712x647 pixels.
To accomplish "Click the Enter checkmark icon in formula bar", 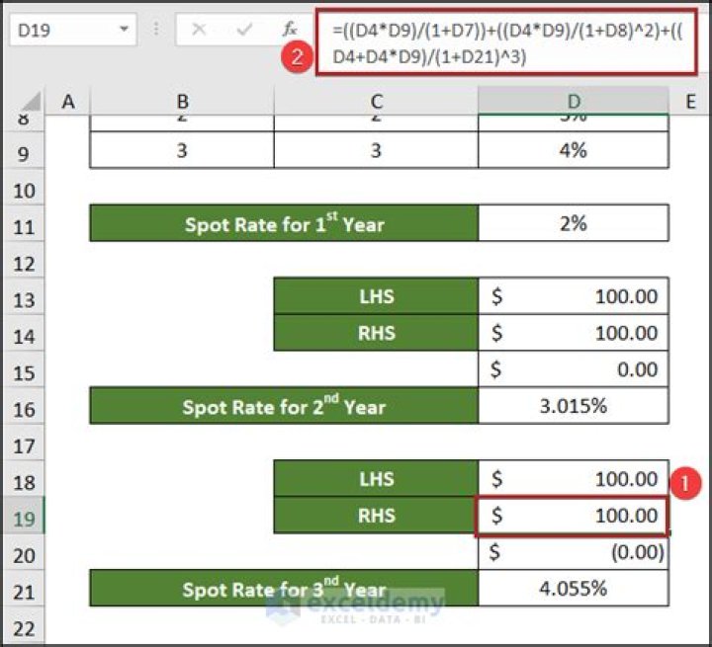I will click(x=244, y=30).
